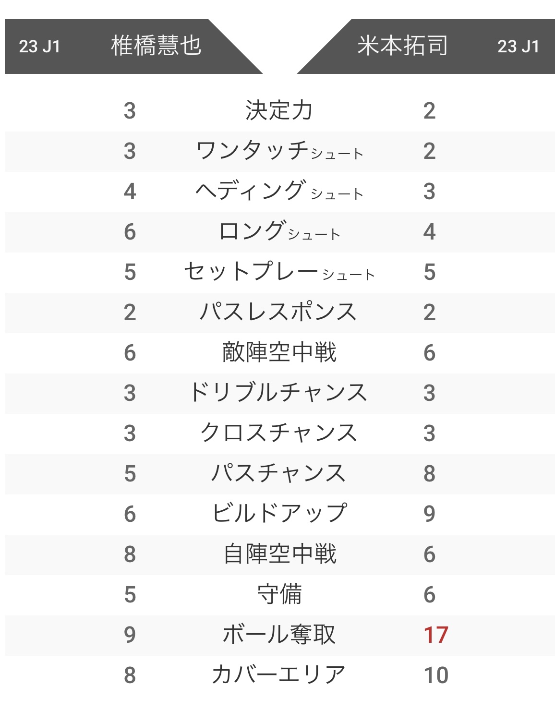Select the 敵陣空中戦 stat label
555x710 pixels.
pyautogui.click(x=279, y=353)
